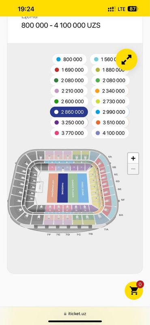
Task: Expand the seat map to fullscreen
Action: click(x=126, y=60)
